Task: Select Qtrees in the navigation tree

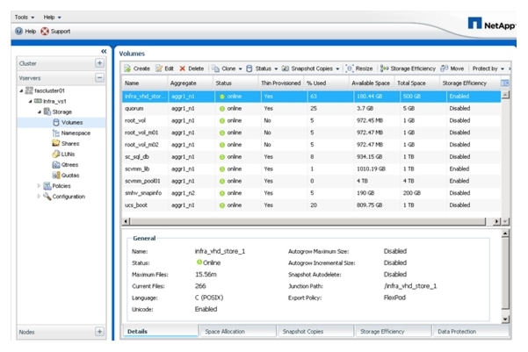Action: (68, 164)
